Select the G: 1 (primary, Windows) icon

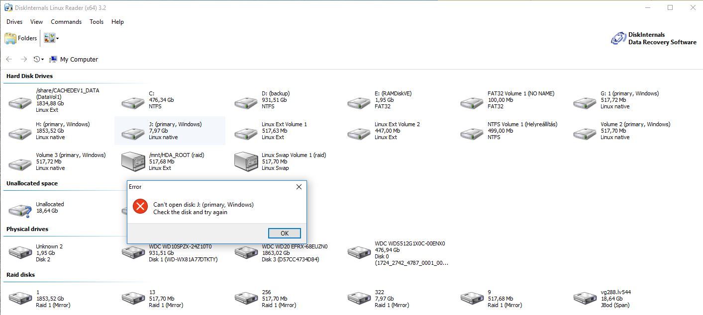(585, 103)
